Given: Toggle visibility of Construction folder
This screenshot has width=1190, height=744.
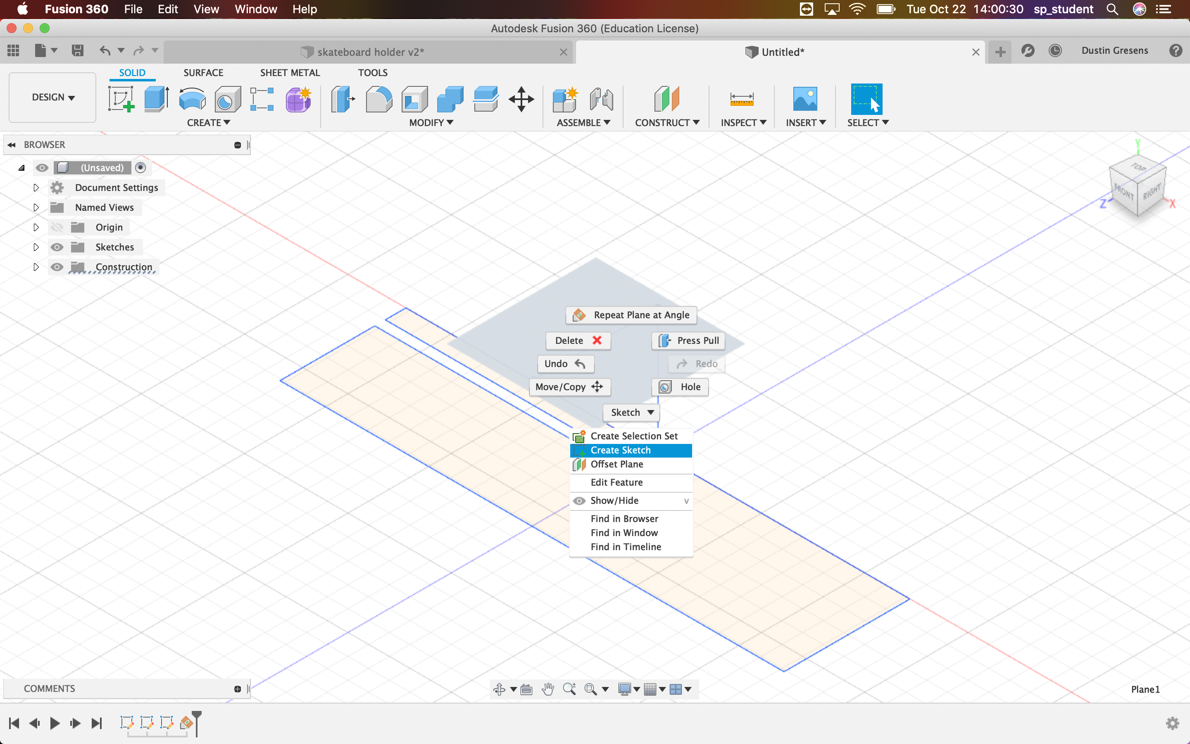Looking at the screenshot, I should pos(57,267).
